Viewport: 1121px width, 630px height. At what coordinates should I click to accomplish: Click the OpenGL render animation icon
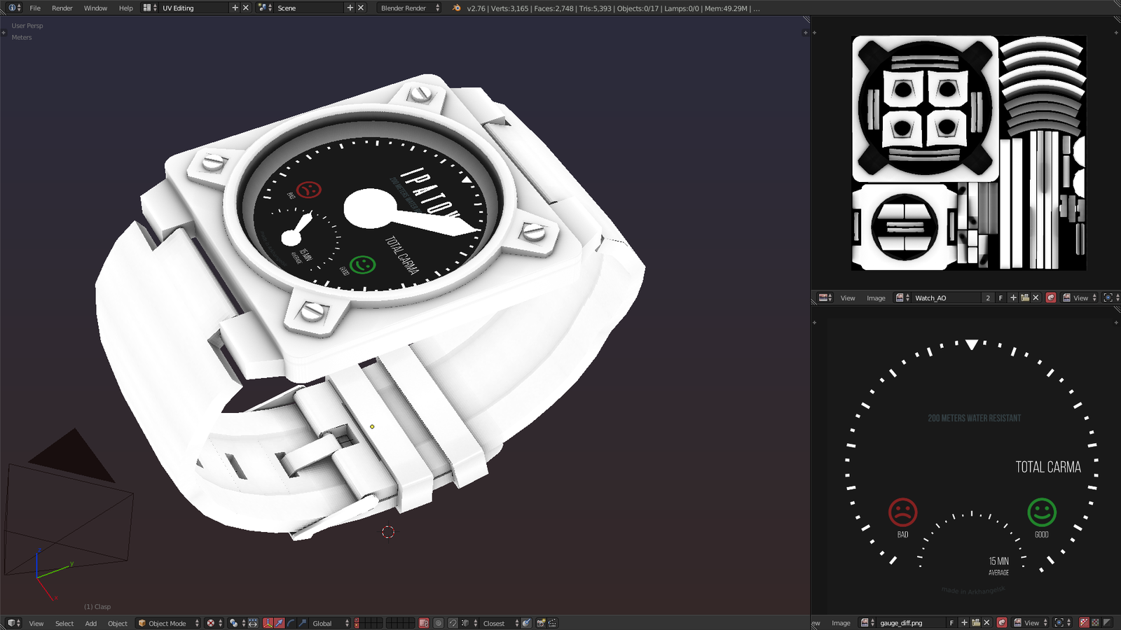552,623
